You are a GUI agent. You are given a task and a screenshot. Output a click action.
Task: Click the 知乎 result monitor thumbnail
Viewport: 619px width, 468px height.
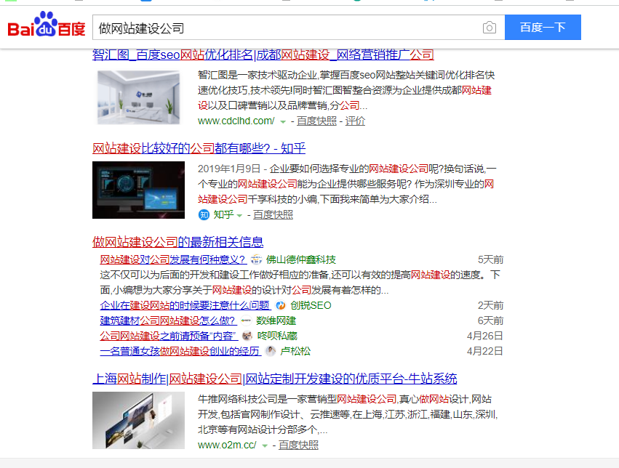(x=138, y=190)
